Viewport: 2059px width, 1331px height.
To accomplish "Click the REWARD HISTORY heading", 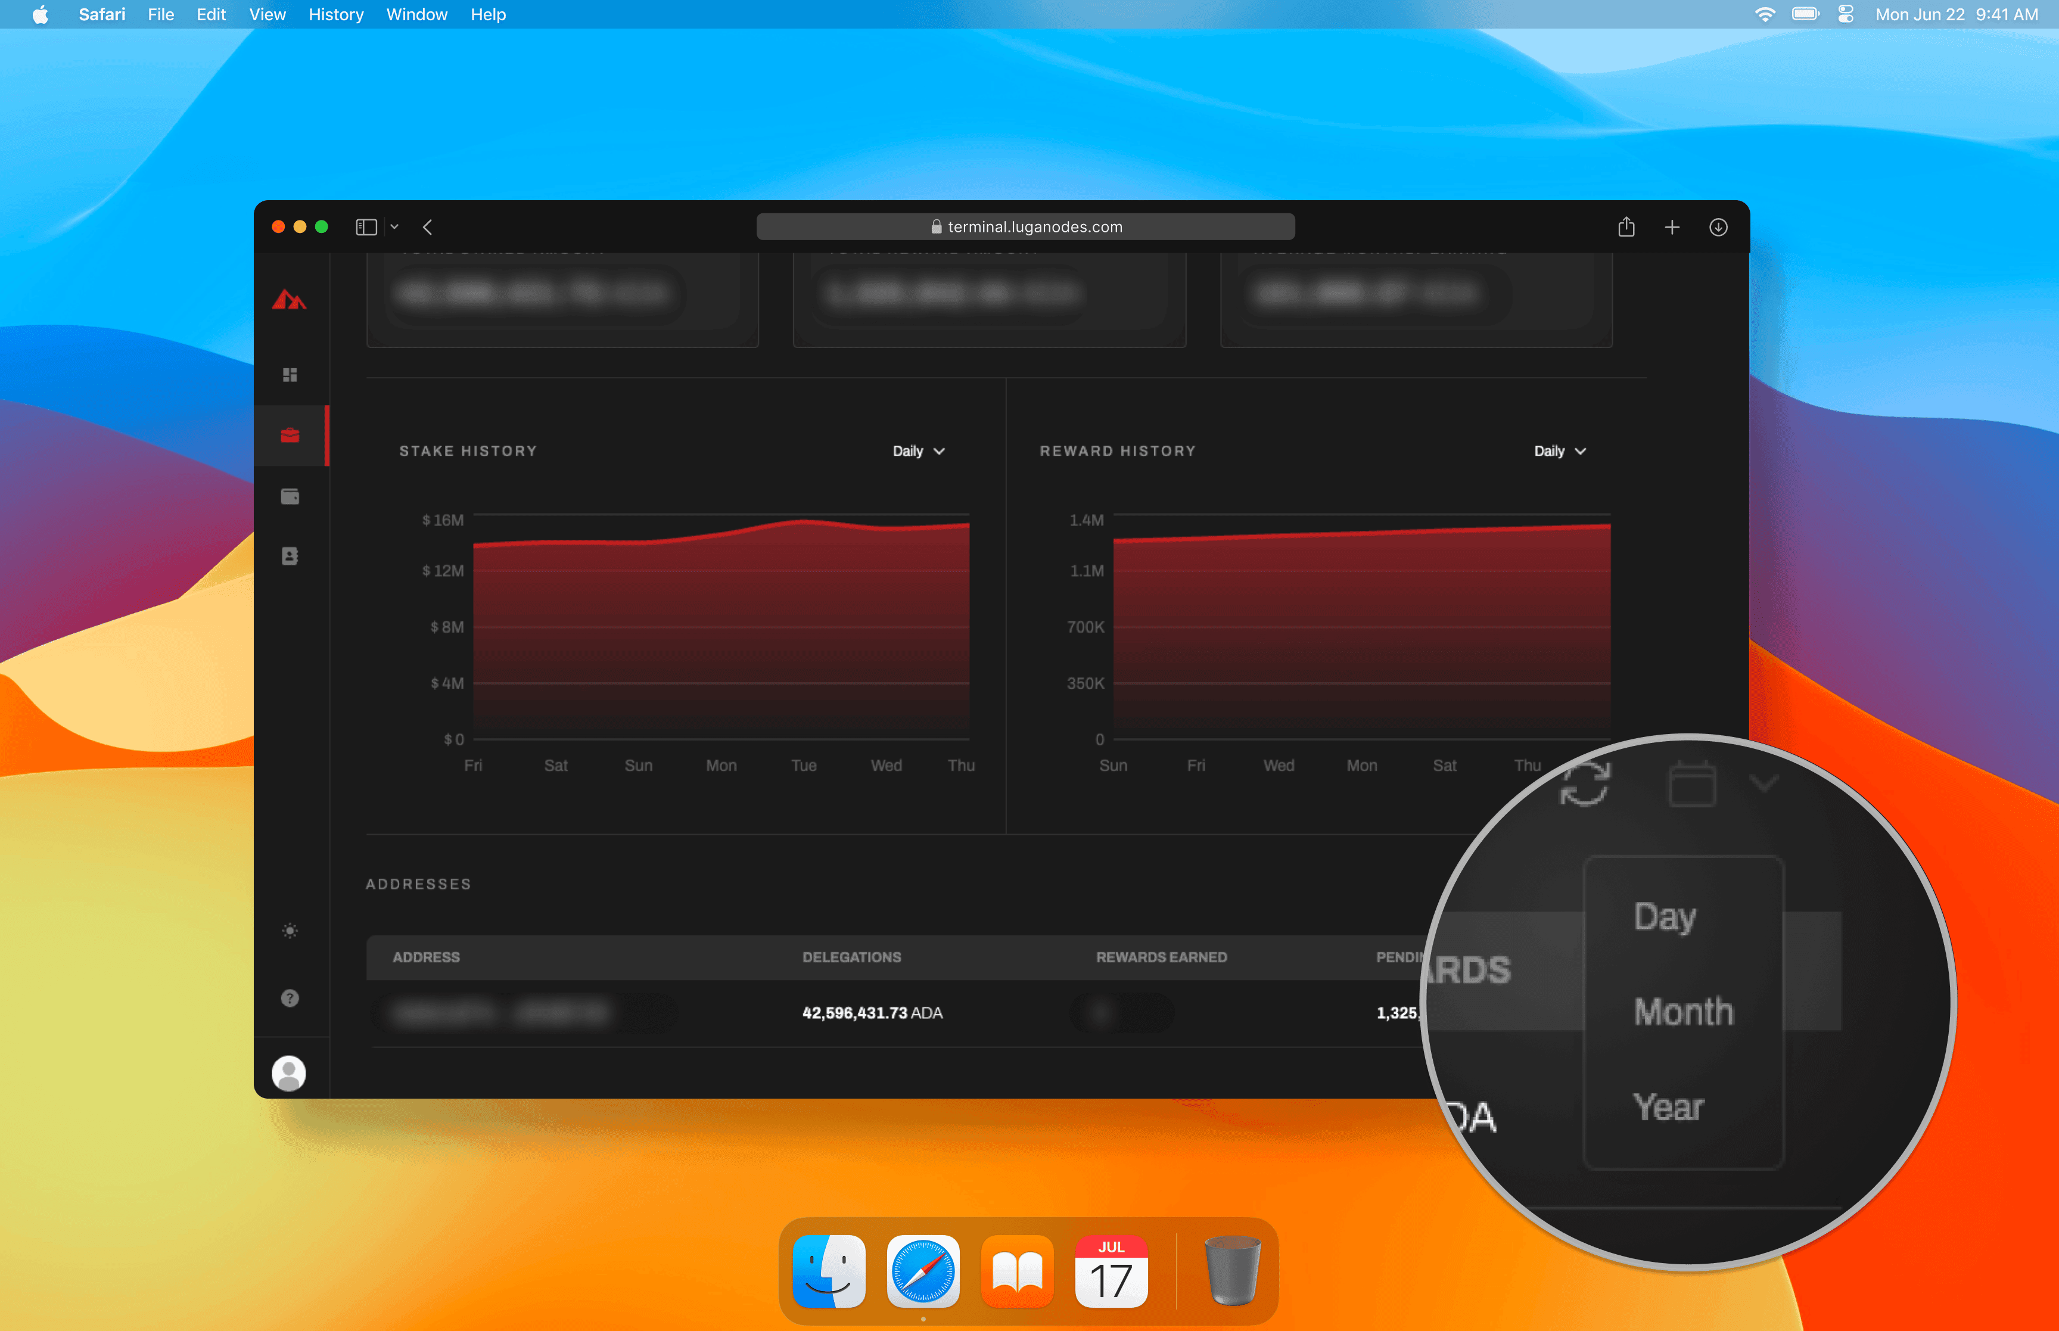I will click(1117, 451).
